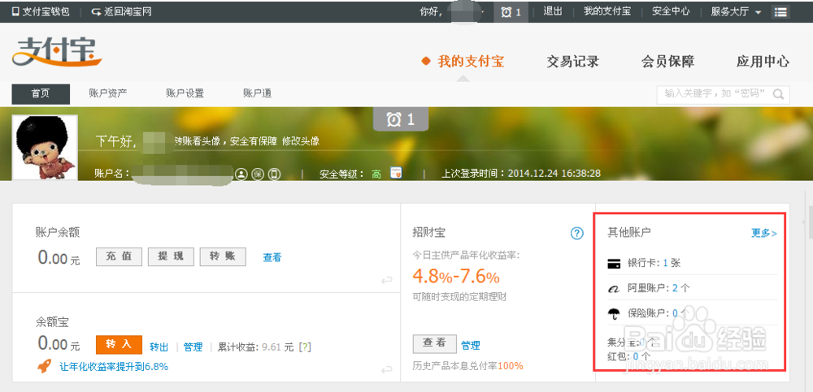Click 充值 button
Viewport: 813px width, 392px height.
119,256
